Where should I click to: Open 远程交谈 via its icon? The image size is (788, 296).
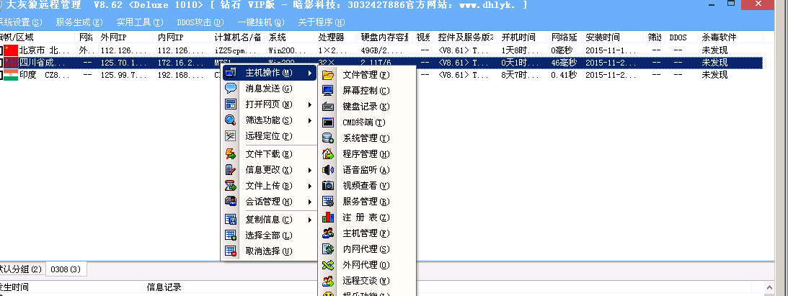click(x=327, y=280)
